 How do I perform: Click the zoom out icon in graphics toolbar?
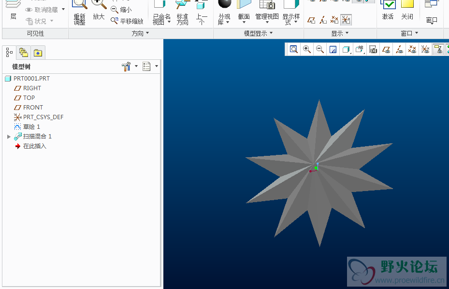coord(320,49)
